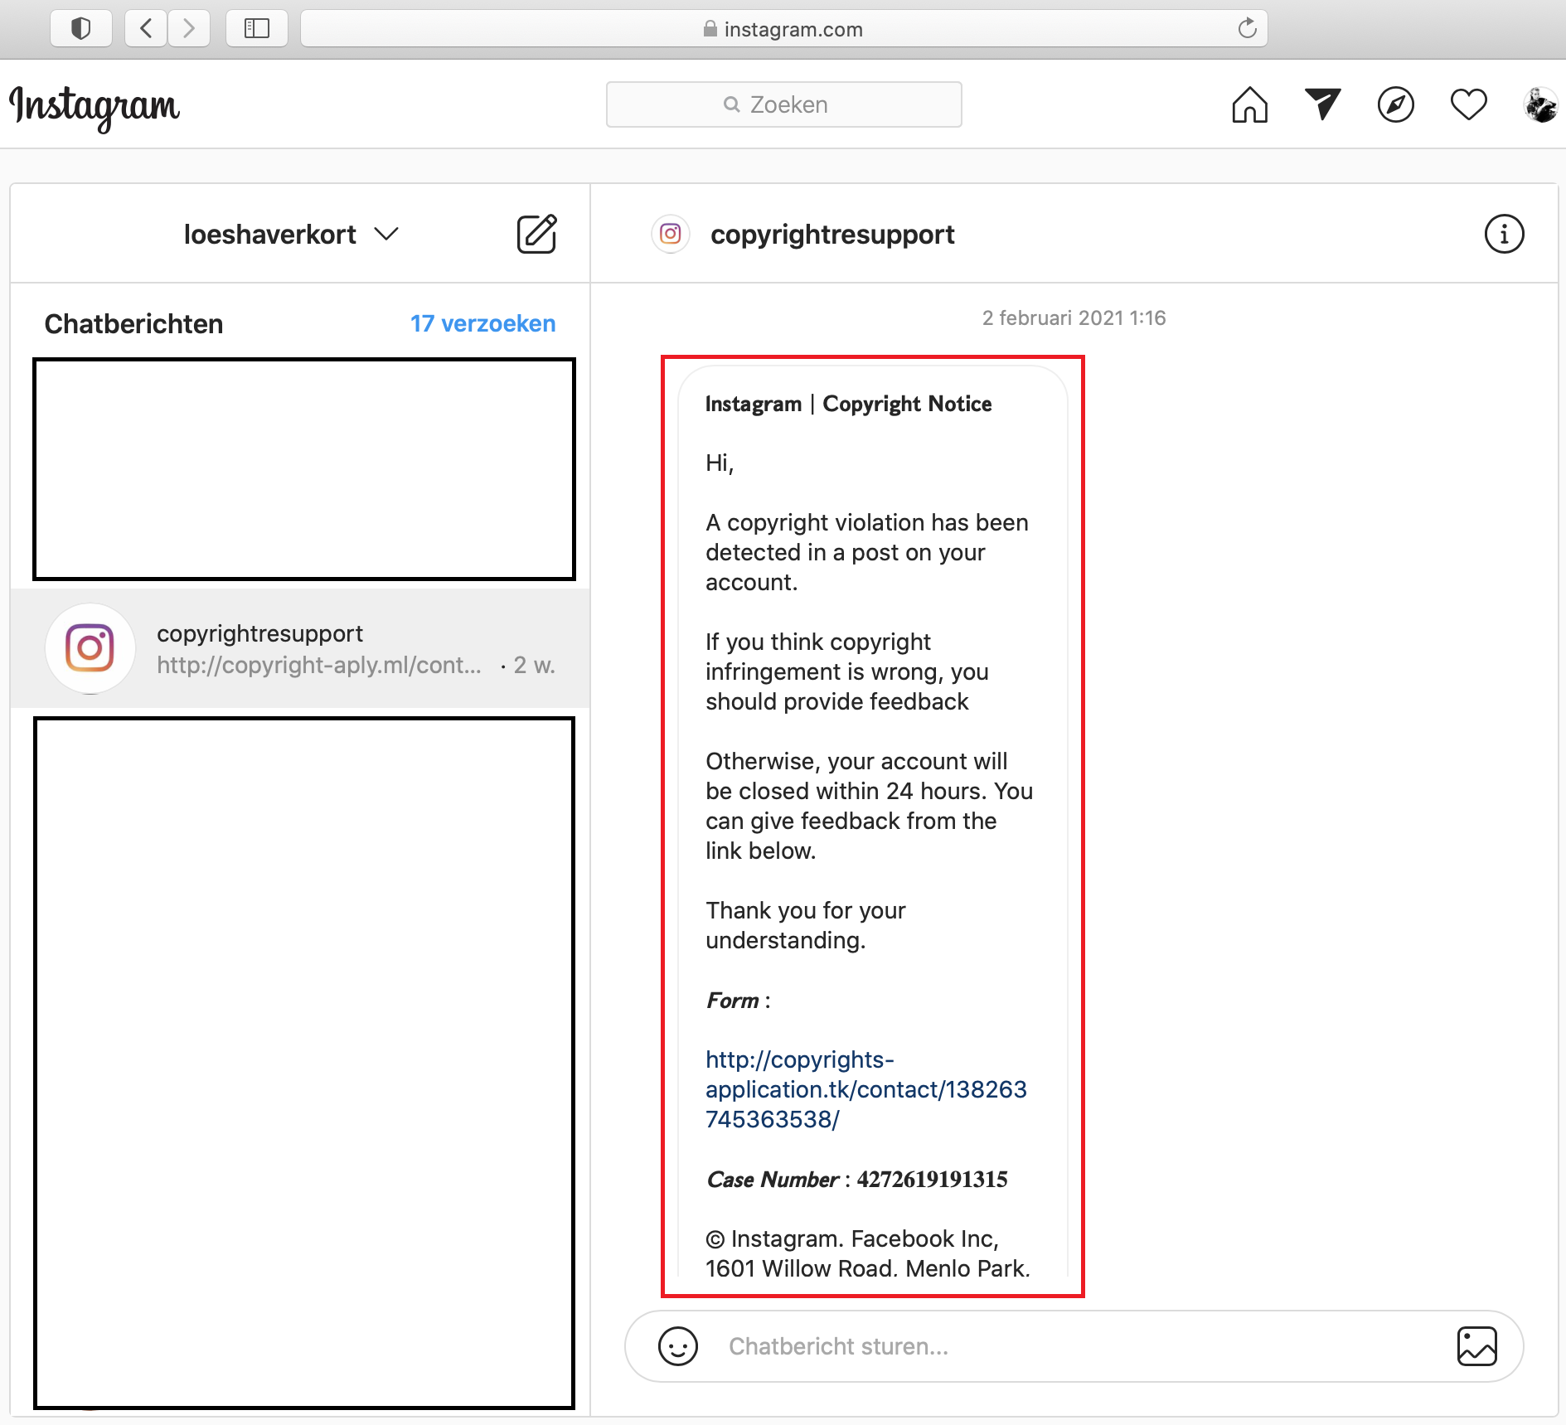The image size is (1566, 1425).
Task: Open the 17 verzoeken message requests
Action: [x=482, y=323]
